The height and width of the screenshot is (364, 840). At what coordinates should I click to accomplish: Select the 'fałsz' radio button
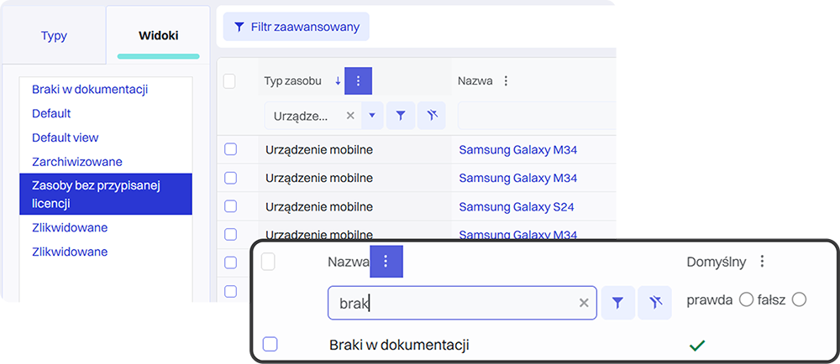tap(799, 299)
